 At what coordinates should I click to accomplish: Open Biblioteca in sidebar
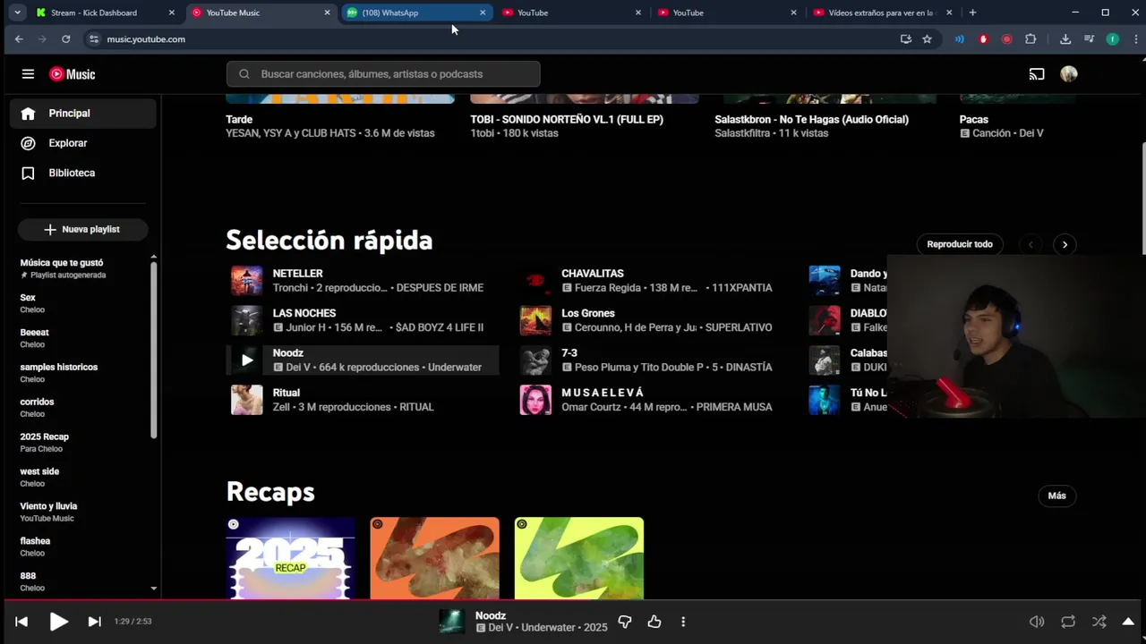click(x=83, y=173)
